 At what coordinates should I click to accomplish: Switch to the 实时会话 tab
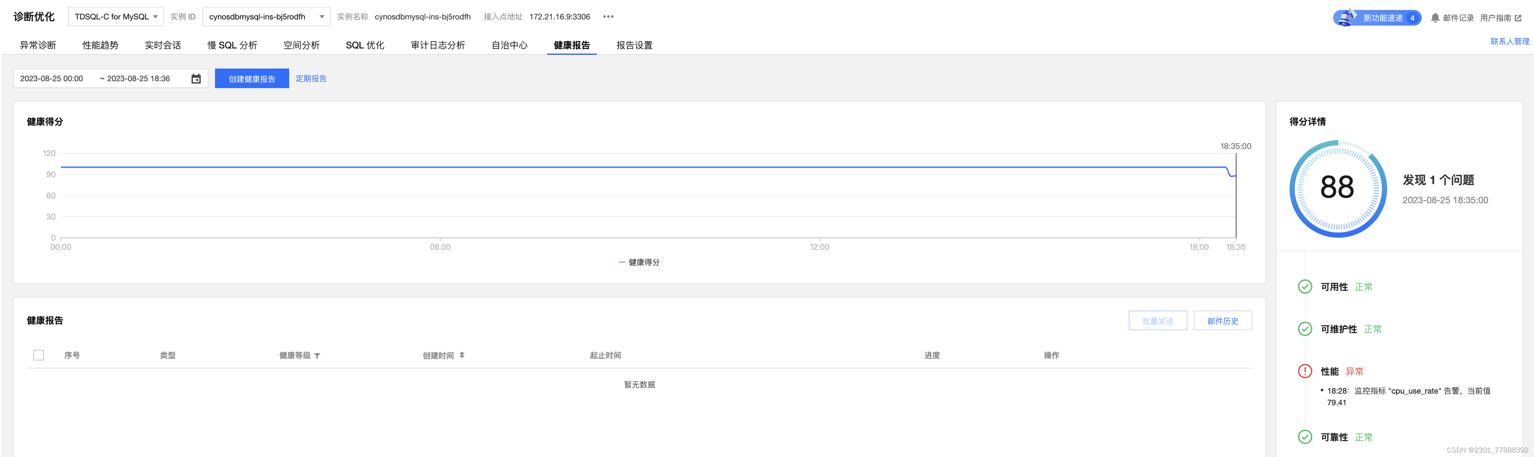(163, 45)
